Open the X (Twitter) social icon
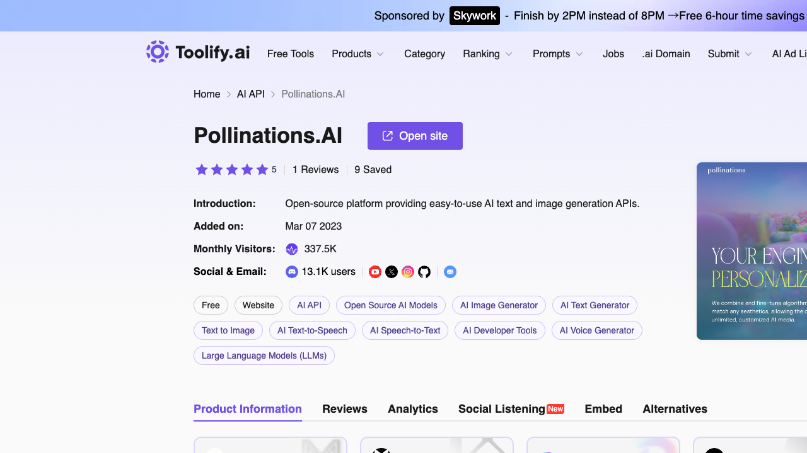 coord(392,272)
